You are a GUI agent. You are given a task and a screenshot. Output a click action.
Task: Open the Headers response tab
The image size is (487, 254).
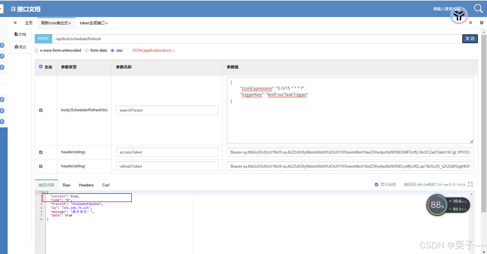86,185
